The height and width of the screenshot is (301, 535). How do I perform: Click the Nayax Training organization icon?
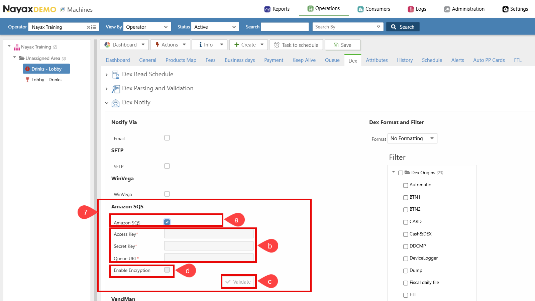click(x=17, y=47)
